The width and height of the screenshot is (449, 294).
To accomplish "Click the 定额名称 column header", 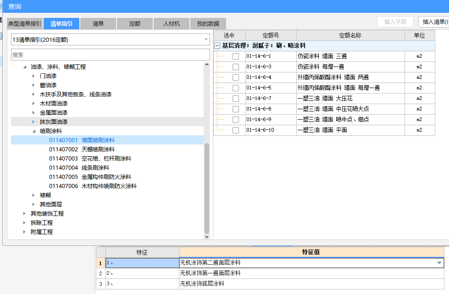I will coord(350,35).
